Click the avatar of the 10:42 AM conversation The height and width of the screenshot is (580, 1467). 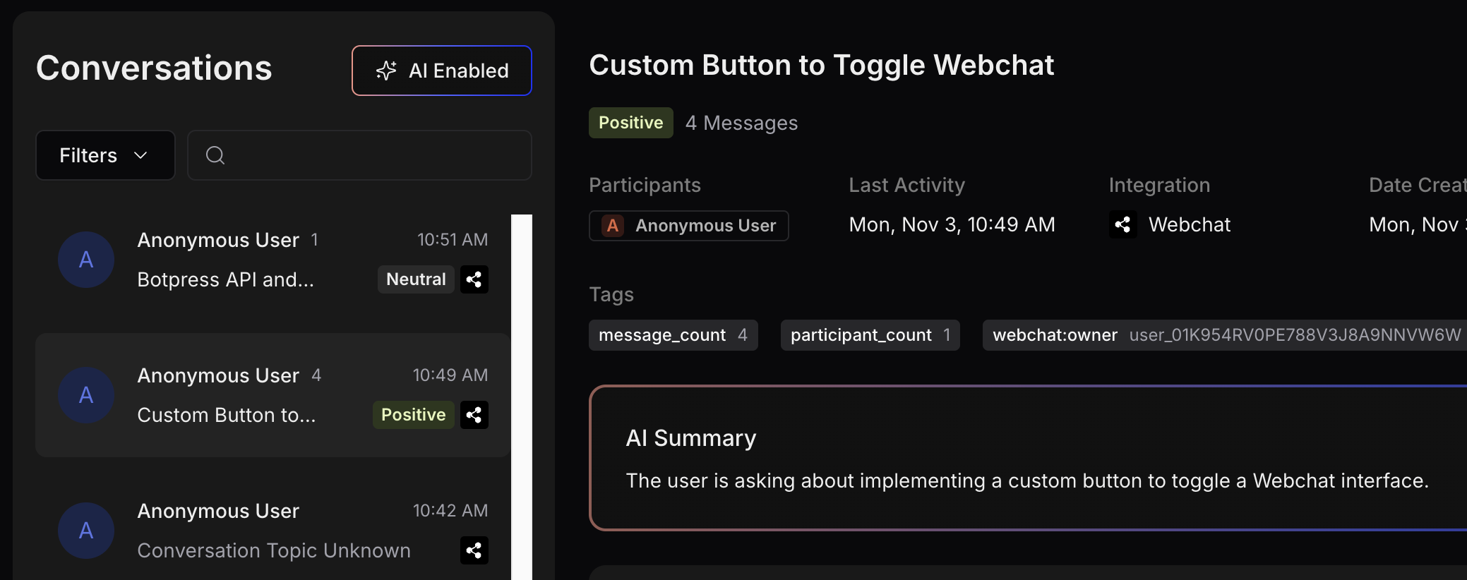[x=86, y=531]
